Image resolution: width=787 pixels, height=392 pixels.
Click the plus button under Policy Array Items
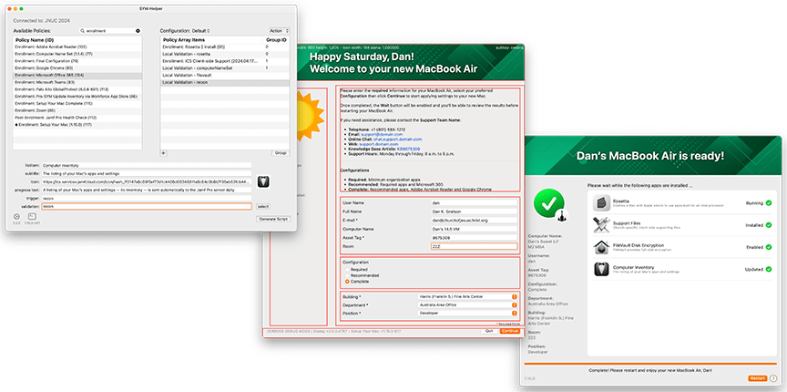click(x=164, y=153)
